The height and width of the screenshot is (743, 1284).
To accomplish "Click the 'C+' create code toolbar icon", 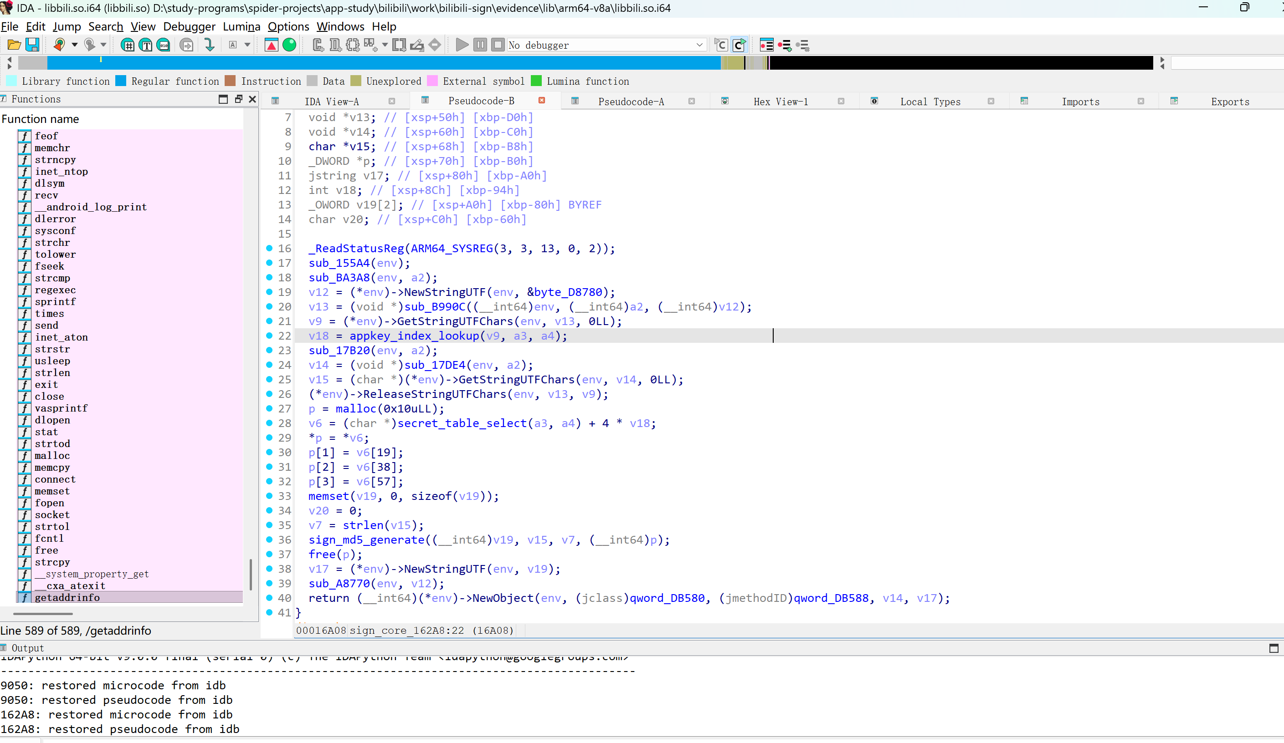I will tap(318, 45).
